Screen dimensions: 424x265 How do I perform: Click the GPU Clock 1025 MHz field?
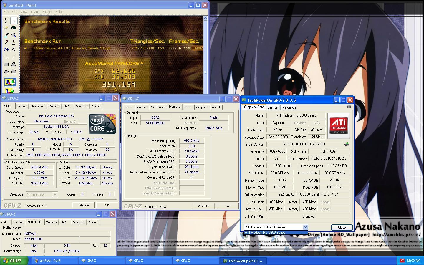tap(276, 202)
